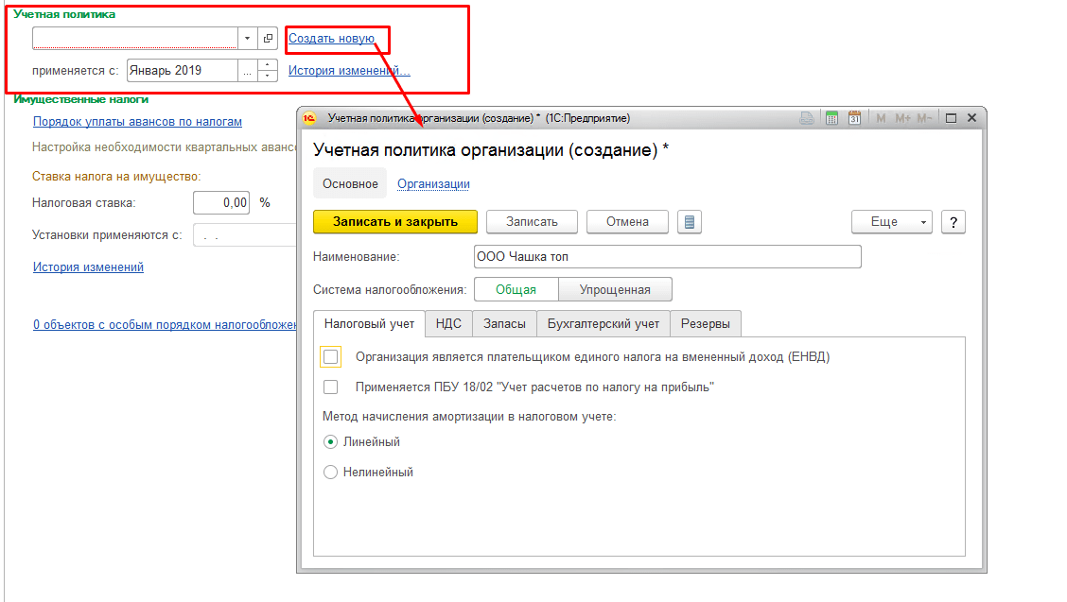Screen dimensions: 1067x602
Task: Click the Записать и закрыть button
Action: click(x=395, y=222)
